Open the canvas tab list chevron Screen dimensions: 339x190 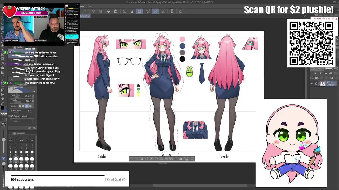tap(305, 16)
